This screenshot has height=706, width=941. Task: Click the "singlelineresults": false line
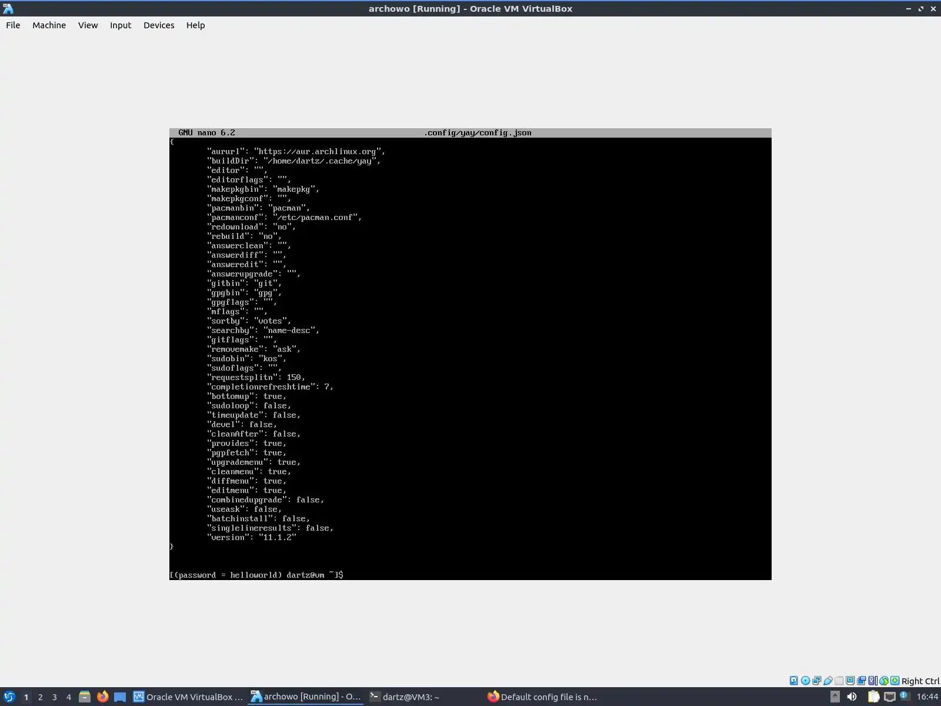270,528
